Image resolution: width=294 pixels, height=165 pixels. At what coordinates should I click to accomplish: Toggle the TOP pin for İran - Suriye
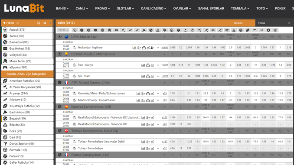pyautogui.click(x=75, y=65)
